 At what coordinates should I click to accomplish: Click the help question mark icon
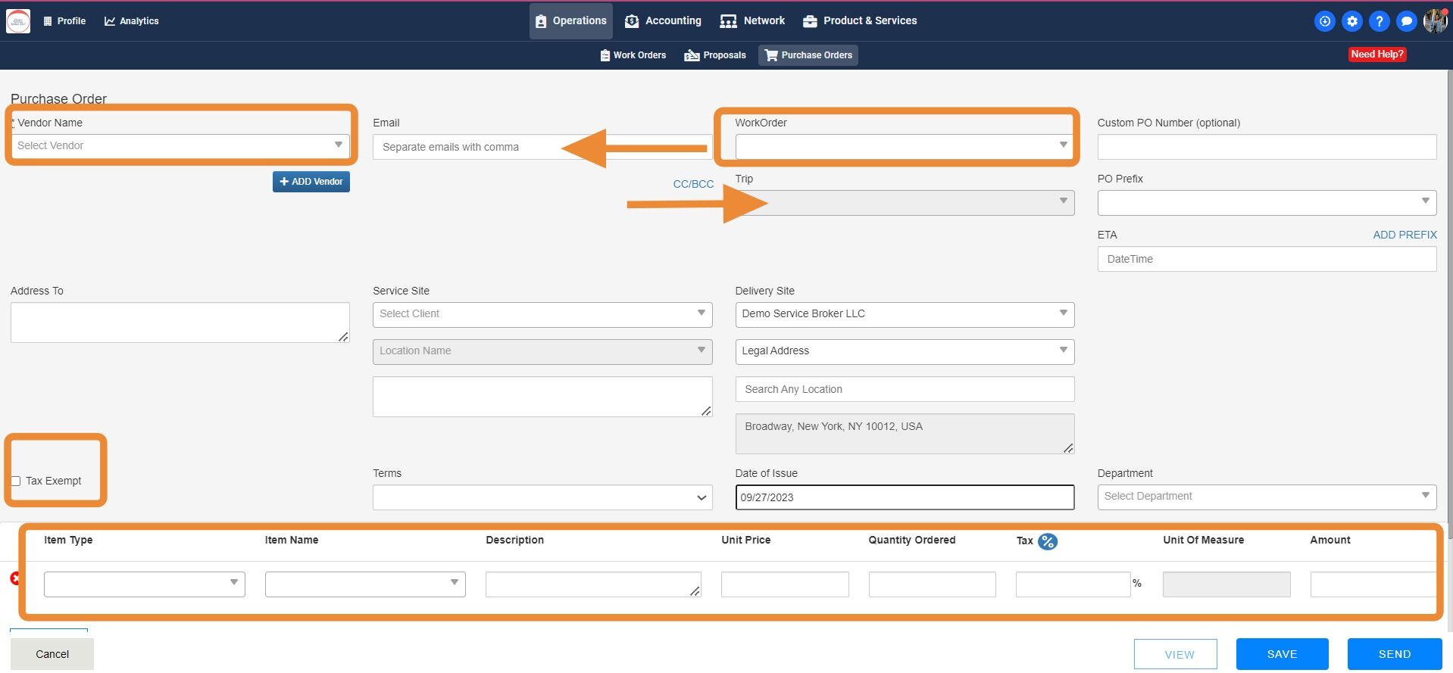point(1380,21)
